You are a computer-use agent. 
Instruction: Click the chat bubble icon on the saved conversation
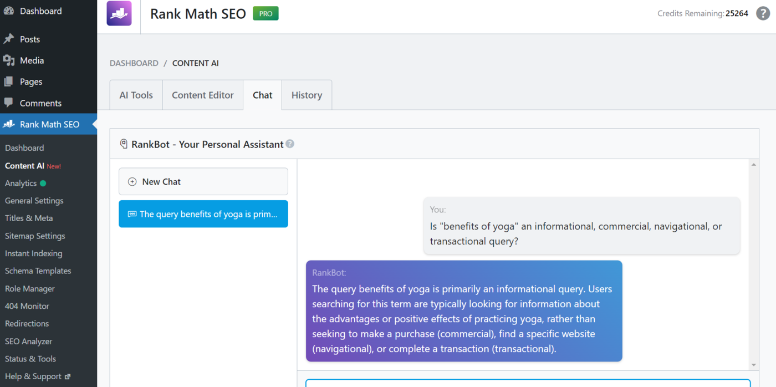click(131, 213)
